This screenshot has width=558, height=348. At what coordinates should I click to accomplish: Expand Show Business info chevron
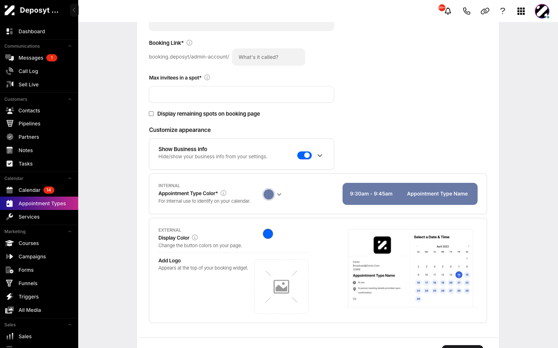tap(320, 155)
